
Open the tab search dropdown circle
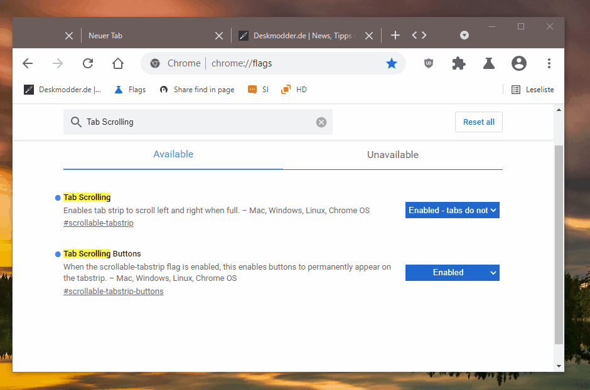[x=464, y=35]
